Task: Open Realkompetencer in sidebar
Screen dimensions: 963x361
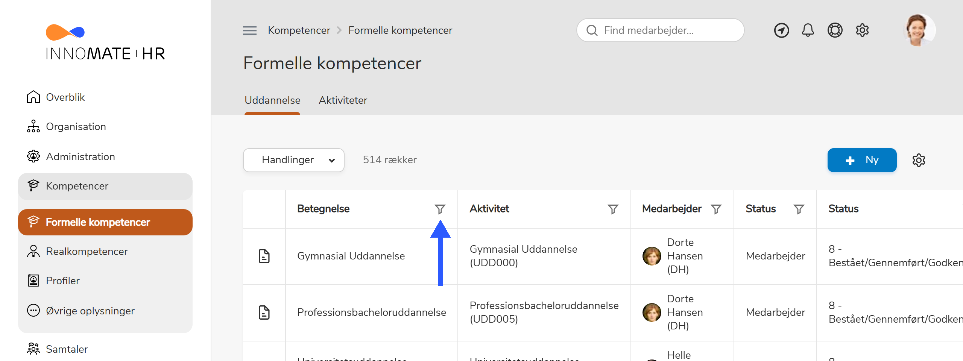Action: pyautogui.click(x=87, y=251)
